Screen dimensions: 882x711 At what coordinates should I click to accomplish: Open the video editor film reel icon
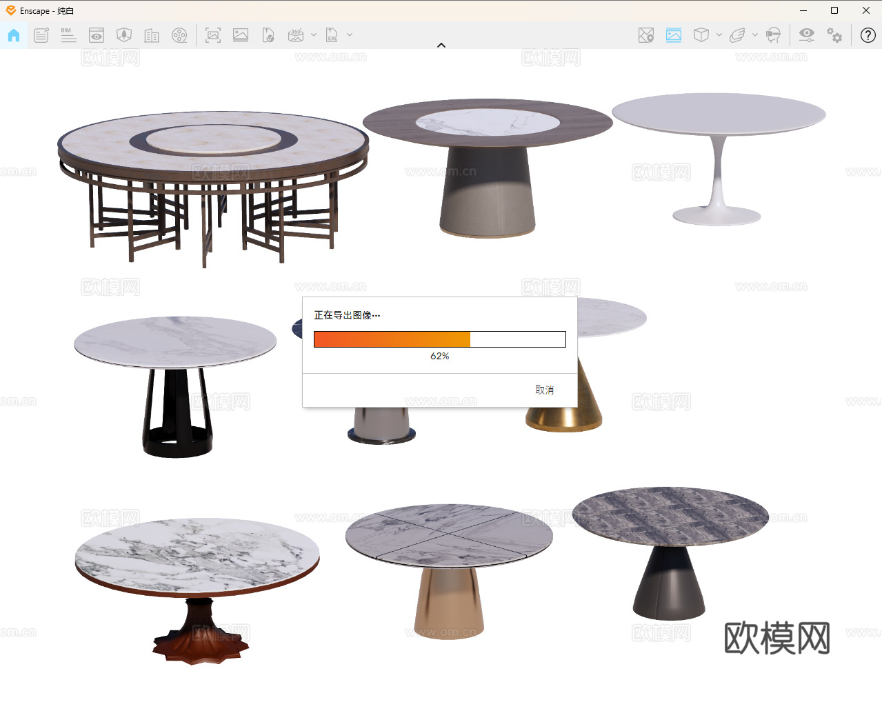tap(179, 35)
